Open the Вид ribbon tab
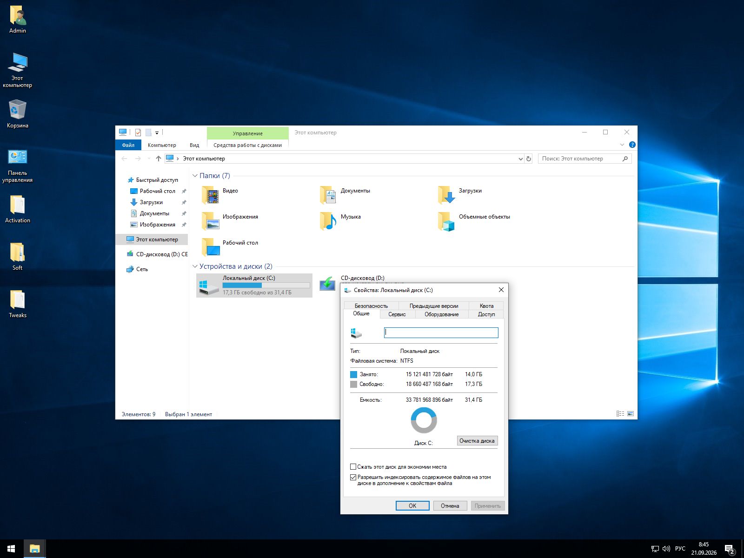The width and height of the screenshot is (744, 558). [x=194, y=145]
